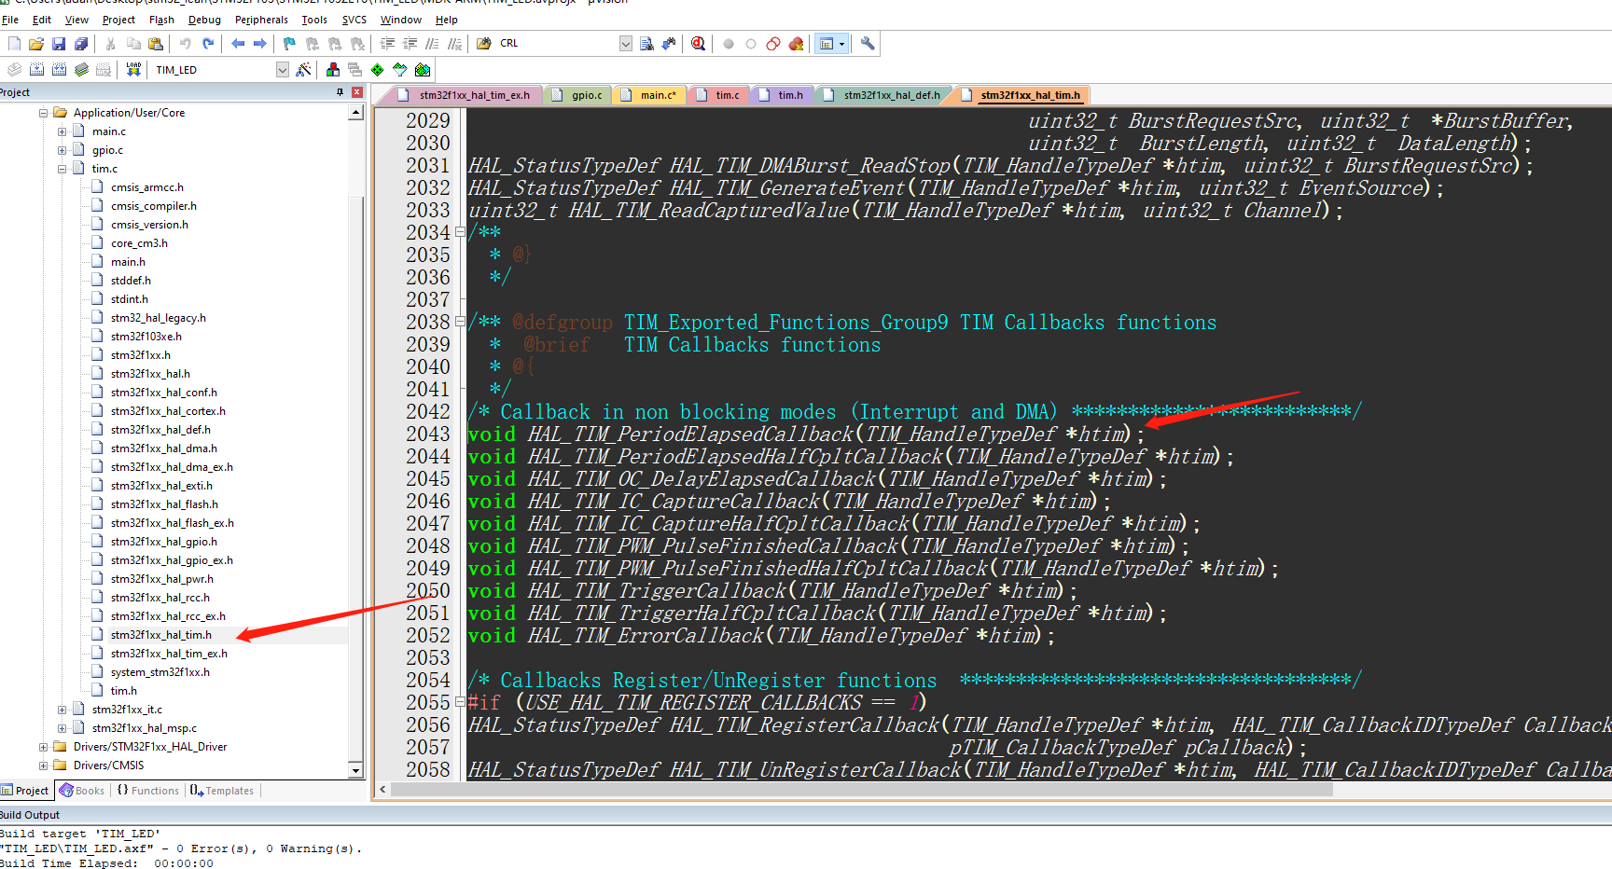The image size is (1612, 869).
Task: Click the project tree scroll-down arrow
Action: 355,770
